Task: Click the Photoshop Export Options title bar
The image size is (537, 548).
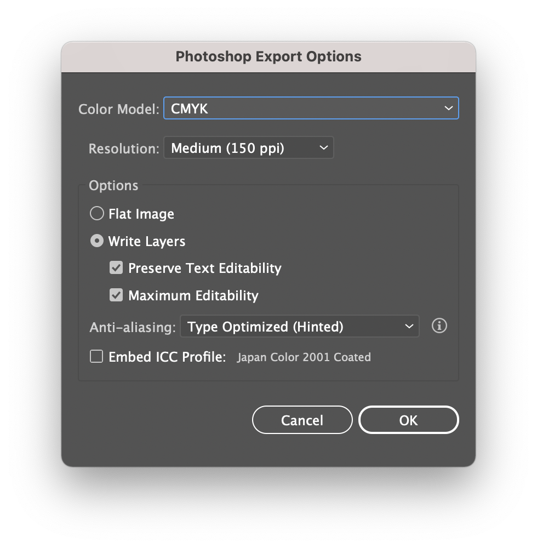Action: pos(268,56)
